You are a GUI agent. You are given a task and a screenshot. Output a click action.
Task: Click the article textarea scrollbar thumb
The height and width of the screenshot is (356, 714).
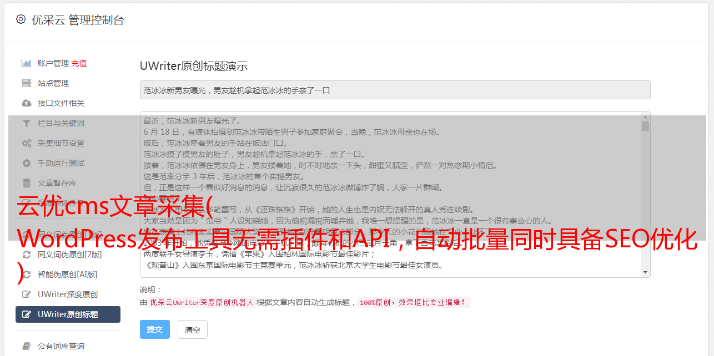645,126
